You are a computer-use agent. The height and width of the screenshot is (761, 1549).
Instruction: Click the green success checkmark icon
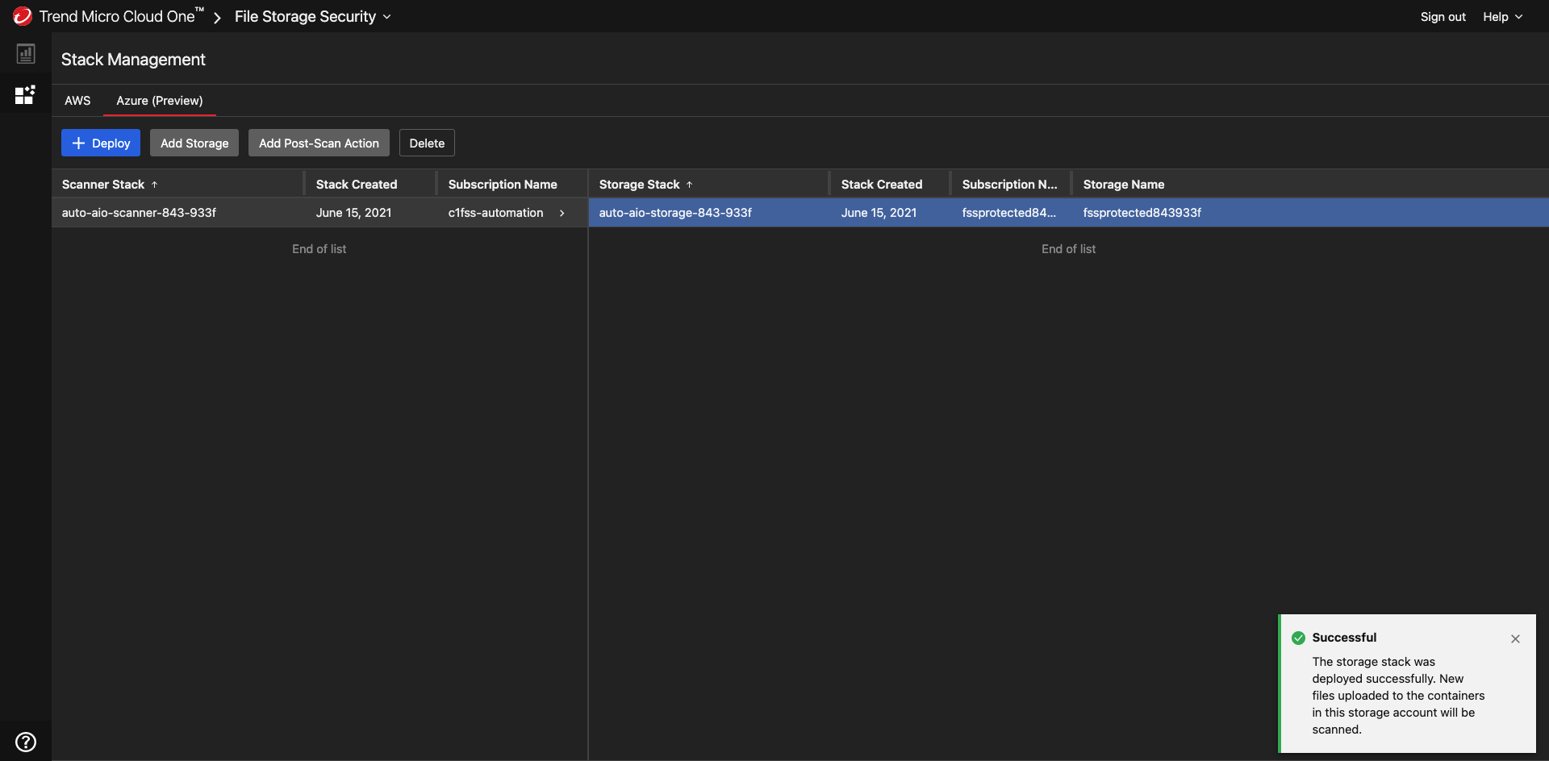click(x=1298, y=638)
